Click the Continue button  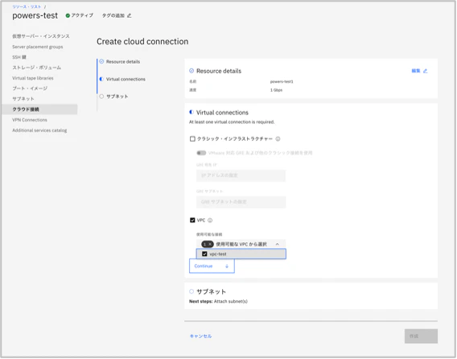click(212, 266)
